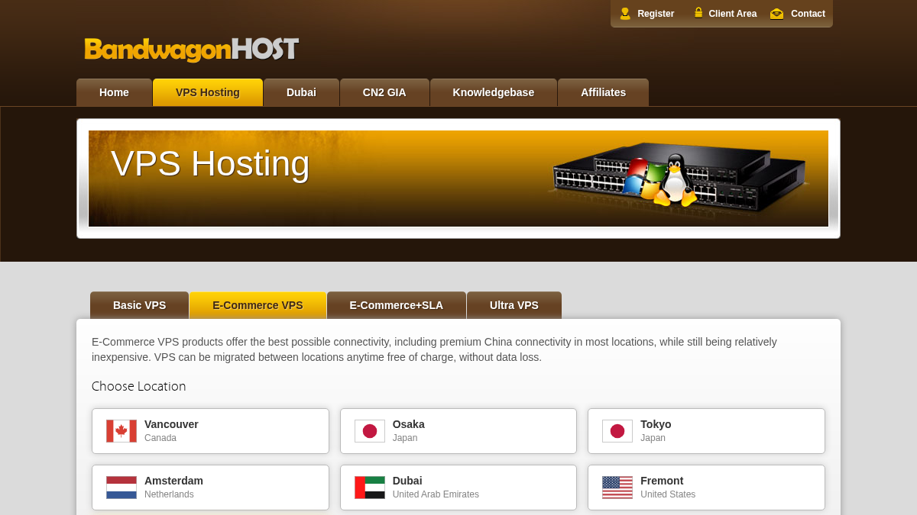Switch to the Basic VPS tab
Screen dimensions: 917x515
point(139,305)
